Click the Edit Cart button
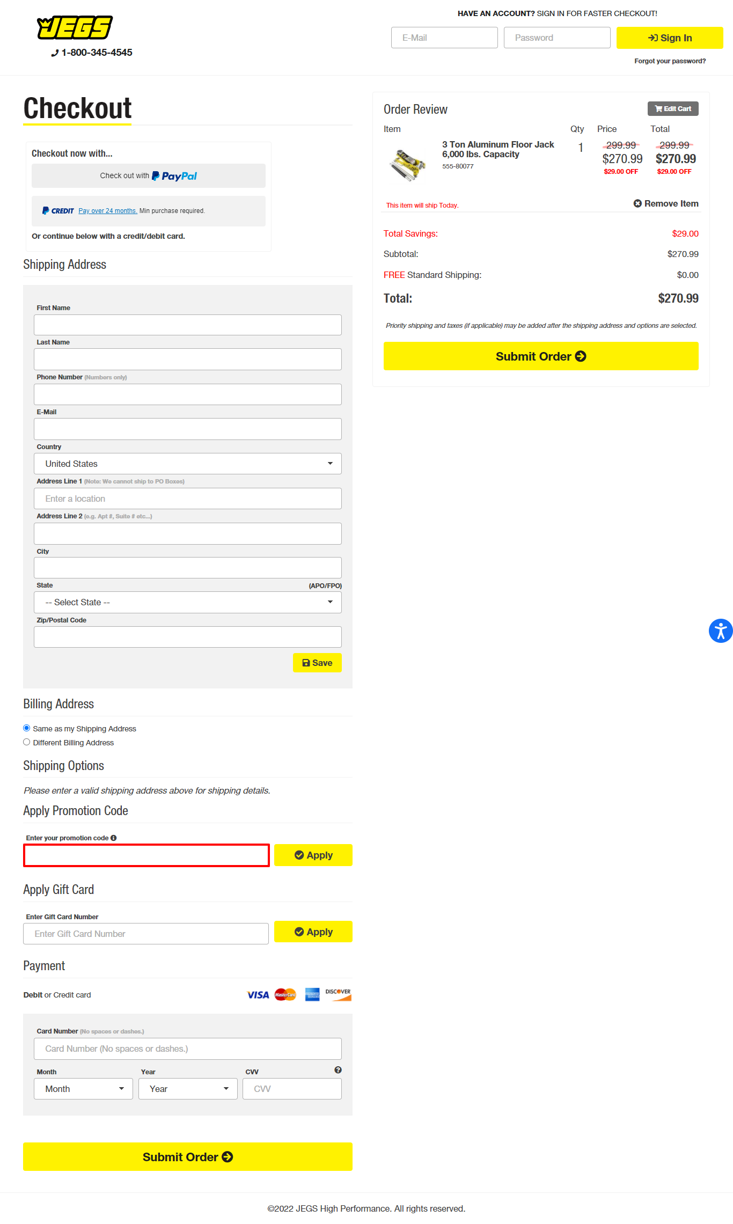 (672, 108)
